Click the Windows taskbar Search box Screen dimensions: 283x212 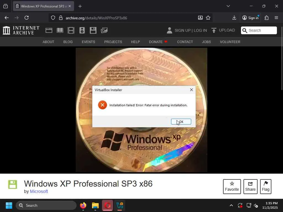click(x=46, y=205)
